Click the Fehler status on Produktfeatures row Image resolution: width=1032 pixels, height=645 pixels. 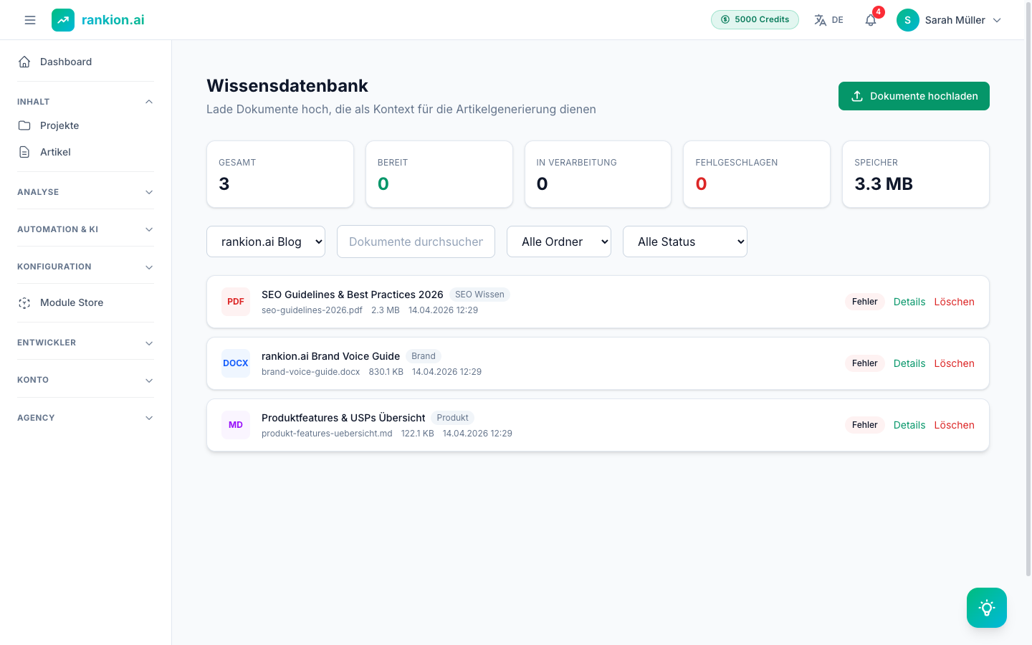coord(865,425)
